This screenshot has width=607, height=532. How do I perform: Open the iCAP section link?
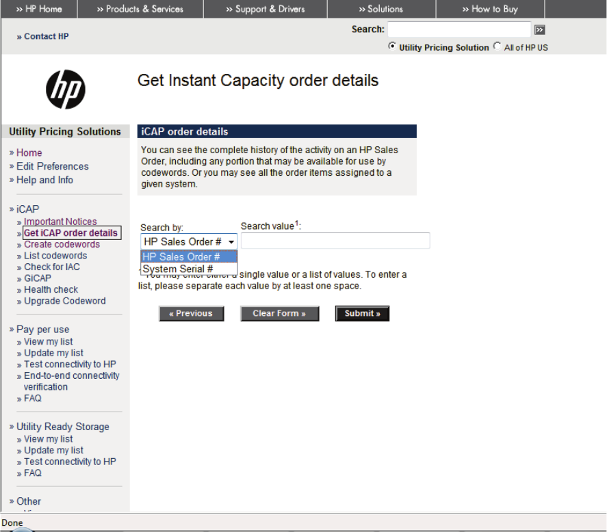27,209
